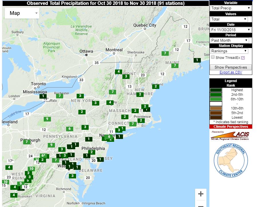Image resolution: width=258 pixels, height=207 pixels.
Task: Select the rank 1 station in eastern Maine
Action: (197, 60)
